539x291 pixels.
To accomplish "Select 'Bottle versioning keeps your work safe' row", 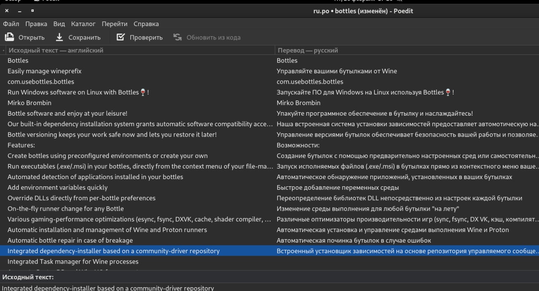I will [269, 135].
